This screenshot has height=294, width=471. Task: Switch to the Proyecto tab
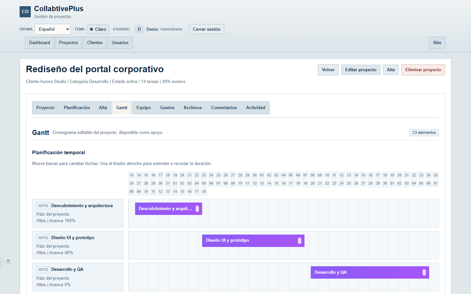click(45, 108)
